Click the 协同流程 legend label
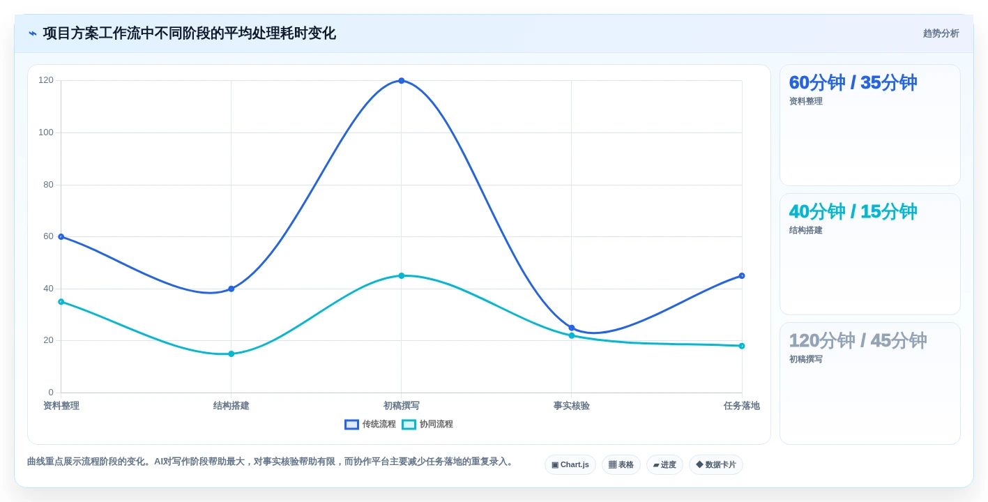988x502 pixels. tap(436, 425)
